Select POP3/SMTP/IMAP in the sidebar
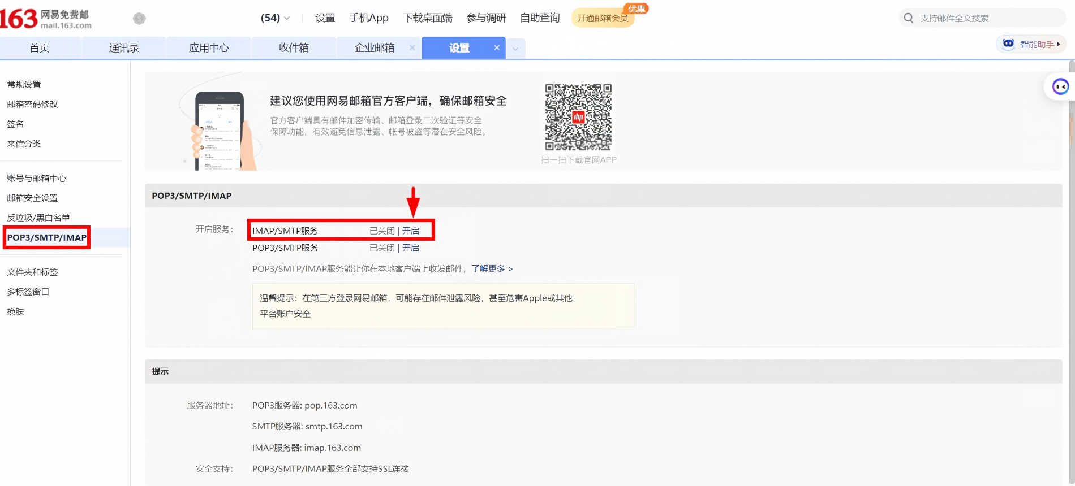This screenshot has width=1075, height=486. [47, 237]
